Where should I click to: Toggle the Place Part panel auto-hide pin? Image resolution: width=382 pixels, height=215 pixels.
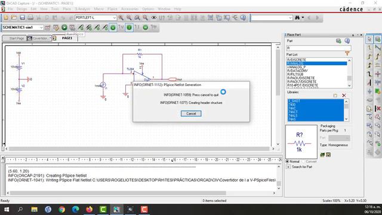[353, 35]
